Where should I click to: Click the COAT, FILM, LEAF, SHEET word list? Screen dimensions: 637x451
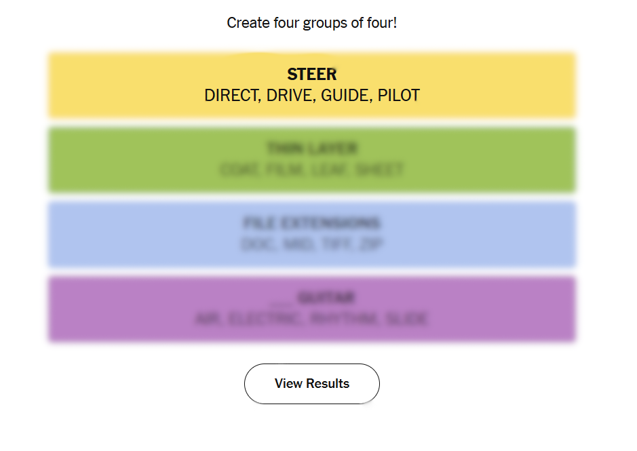(311, 170)
